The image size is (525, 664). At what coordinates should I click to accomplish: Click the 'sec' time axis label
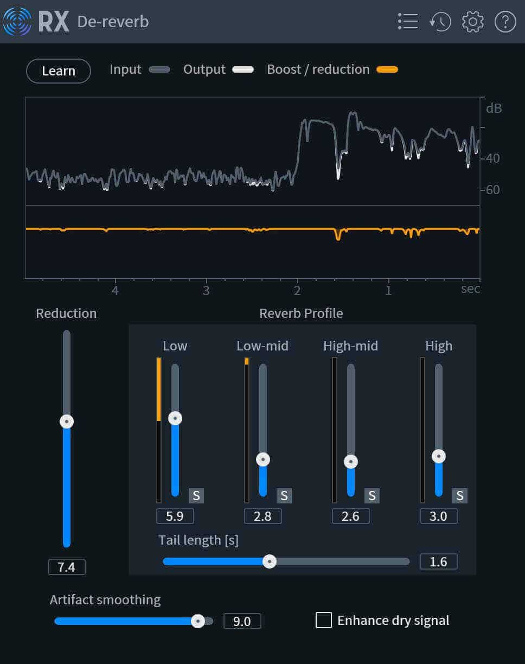pos(470,289)
